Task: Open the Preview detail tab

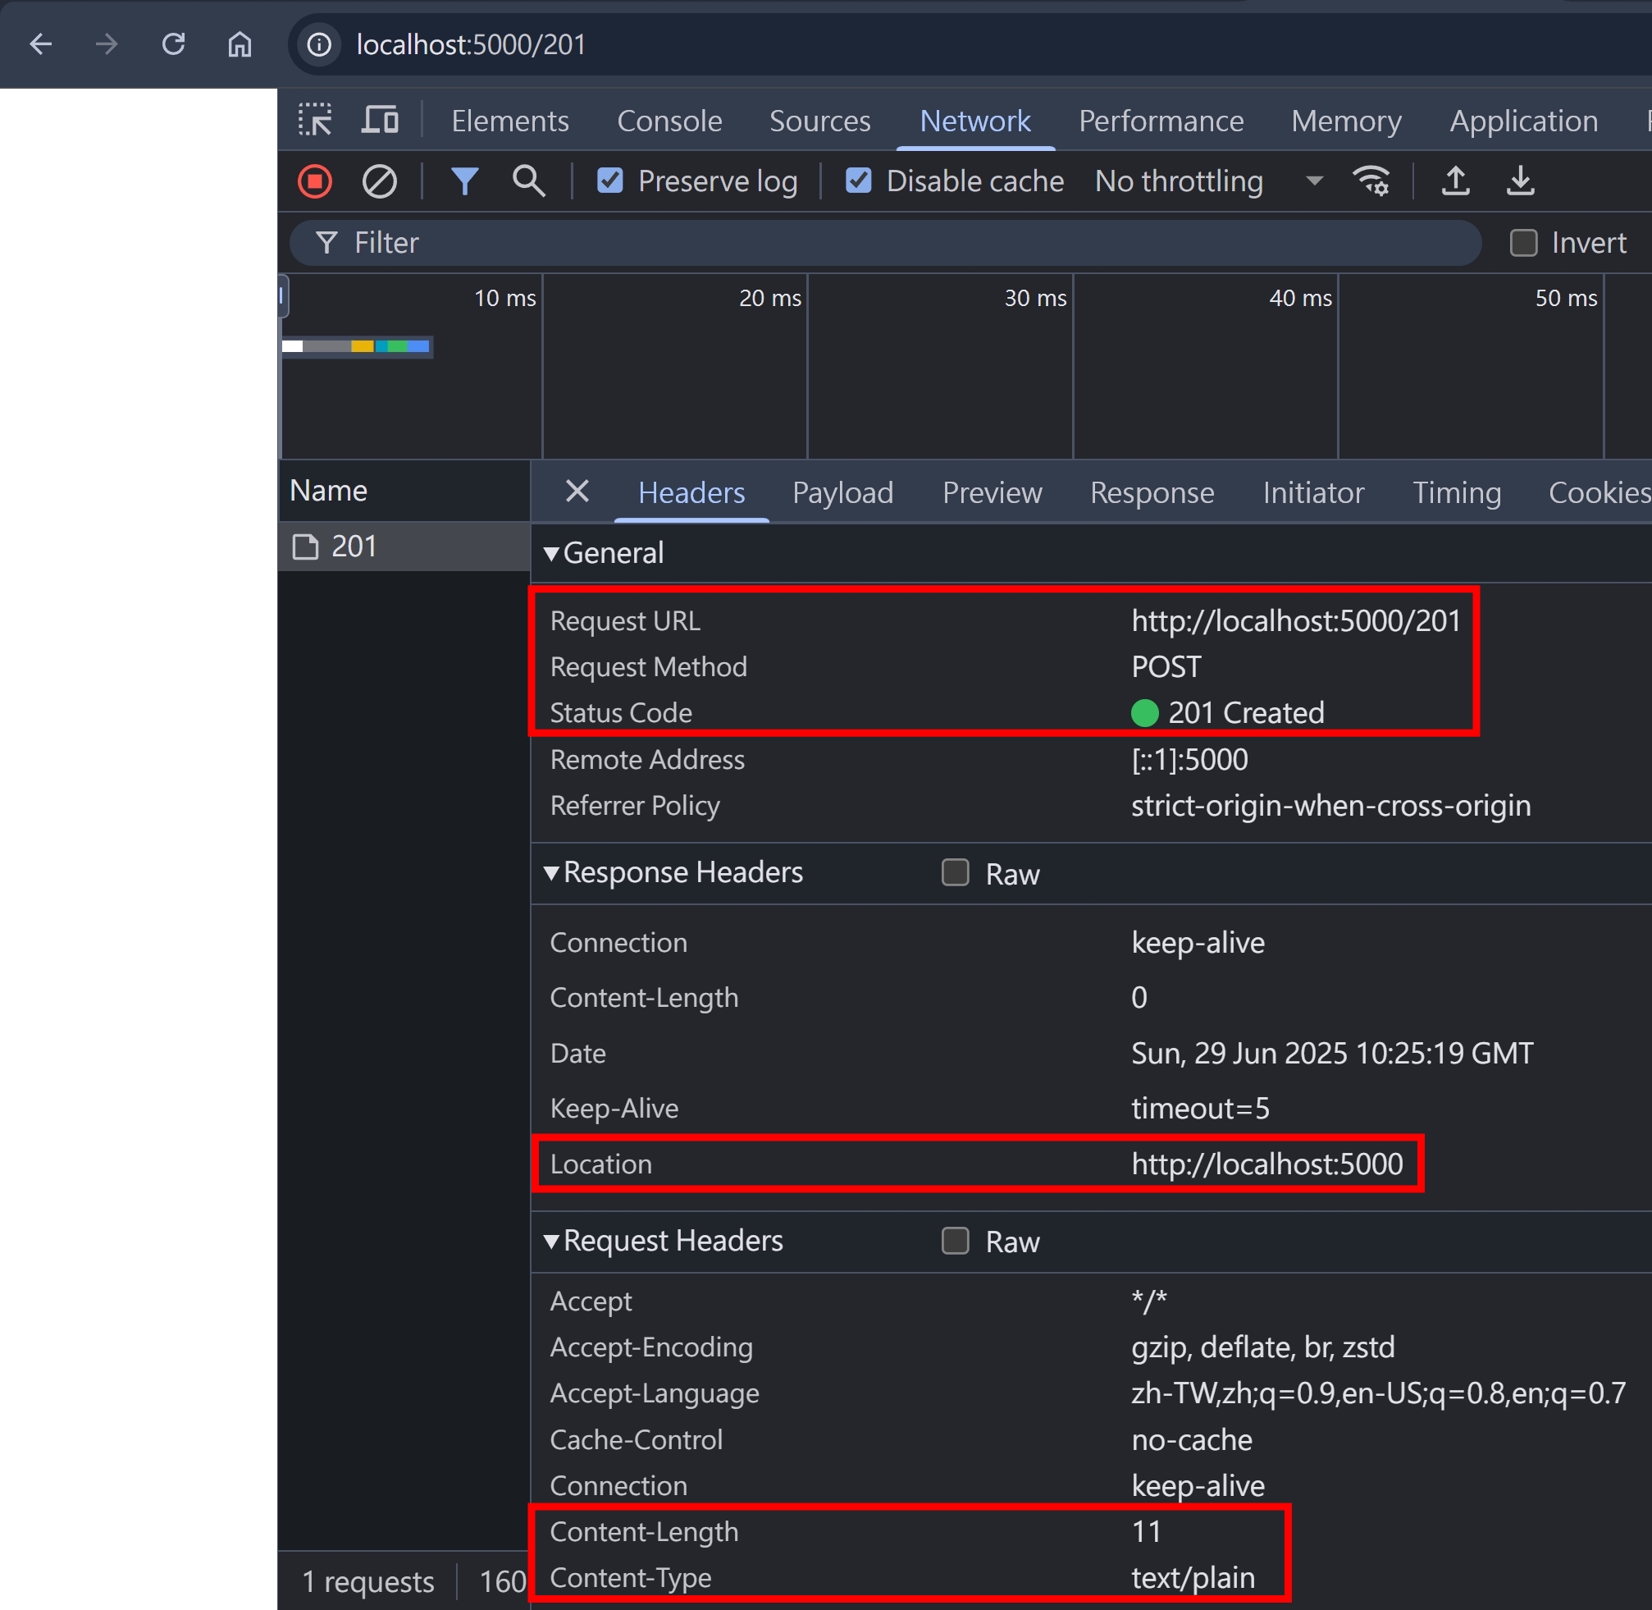Action: pyautogui.click(x=992, y=492)
